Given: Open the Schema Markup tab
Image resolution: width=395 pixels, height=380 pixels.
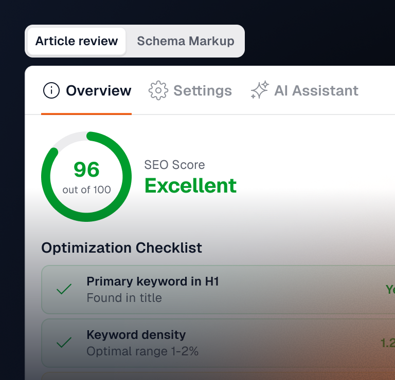Looking at the screenshot, I should [185, 41].
